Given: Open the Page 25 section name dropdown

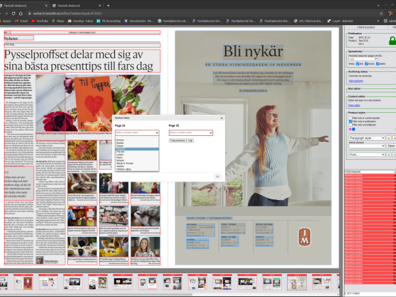Looking at the screenshot, I should point(191,133).
